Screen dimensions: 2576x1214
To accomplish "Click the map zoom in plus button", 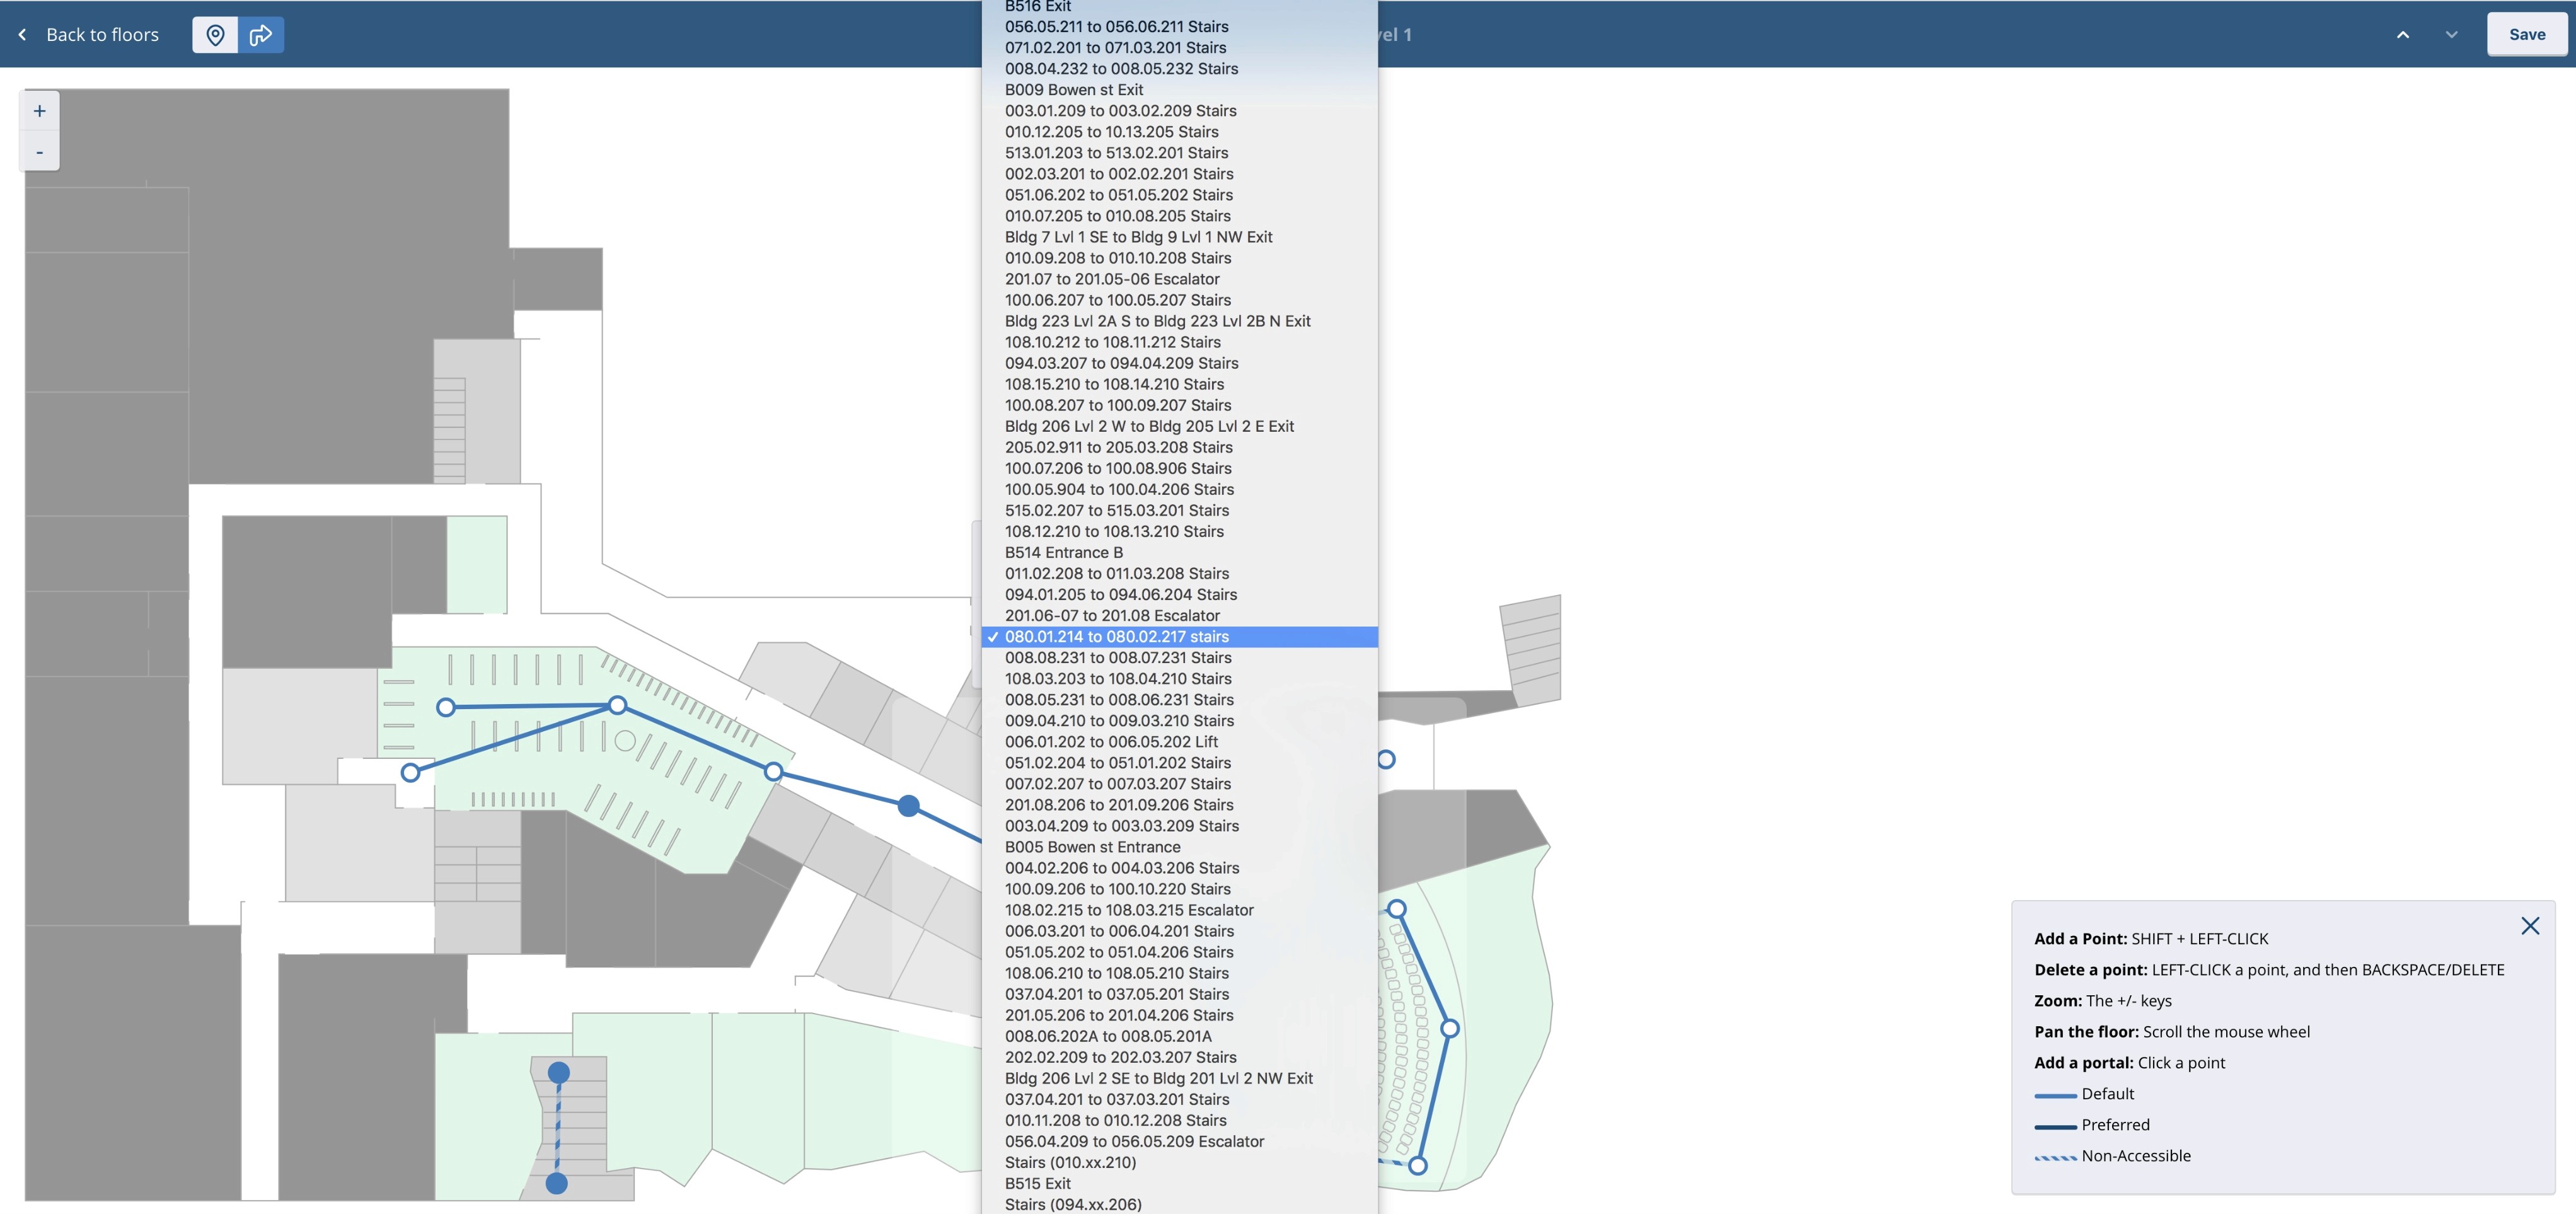I will pos(40,111).
